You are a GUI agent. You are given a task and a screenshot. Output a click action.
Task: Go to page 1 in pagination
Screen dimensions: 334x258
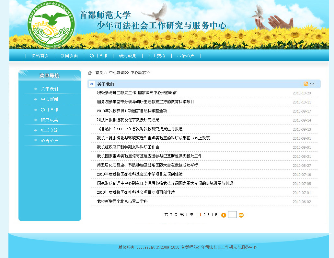(201, 215)
